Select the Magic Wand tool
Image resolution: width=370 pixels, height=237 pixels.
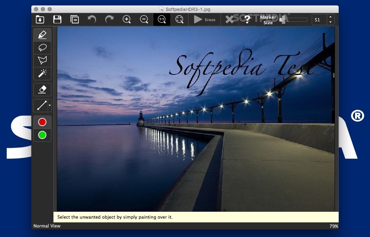pyautogui.click(x=42, y=73)
